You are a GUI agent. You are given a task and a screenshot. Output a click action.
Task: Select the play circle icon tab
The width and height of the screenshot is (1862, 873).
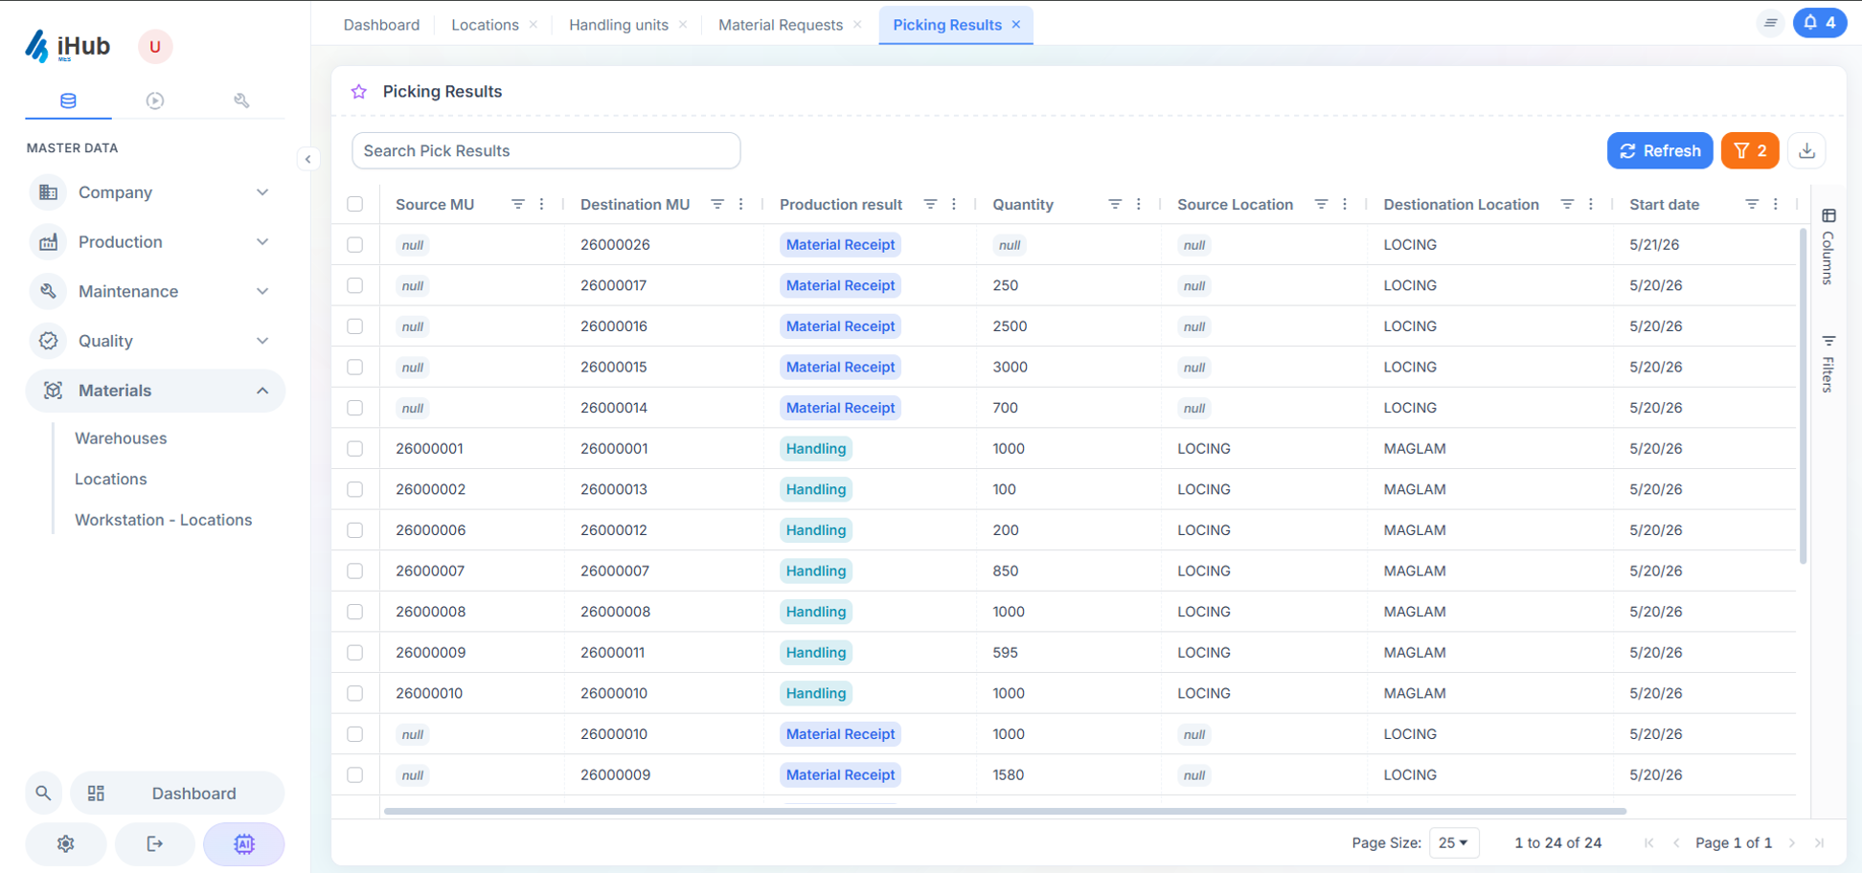coord(155,101)
